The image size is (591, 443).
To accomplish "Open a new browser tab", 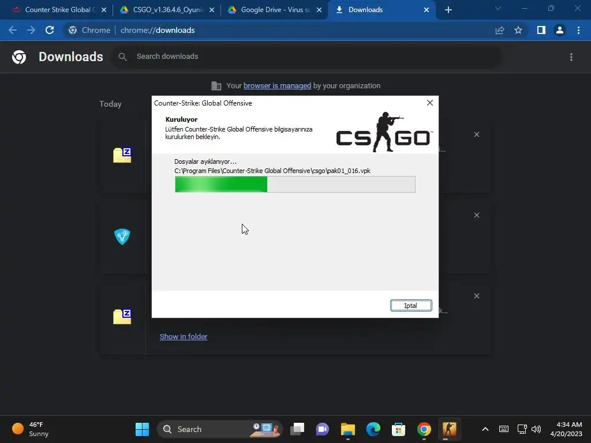I will point(448,10).
